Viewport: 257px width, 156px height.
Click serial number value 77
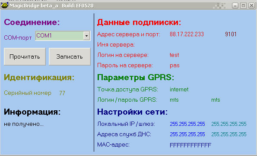tap(62, 93)
